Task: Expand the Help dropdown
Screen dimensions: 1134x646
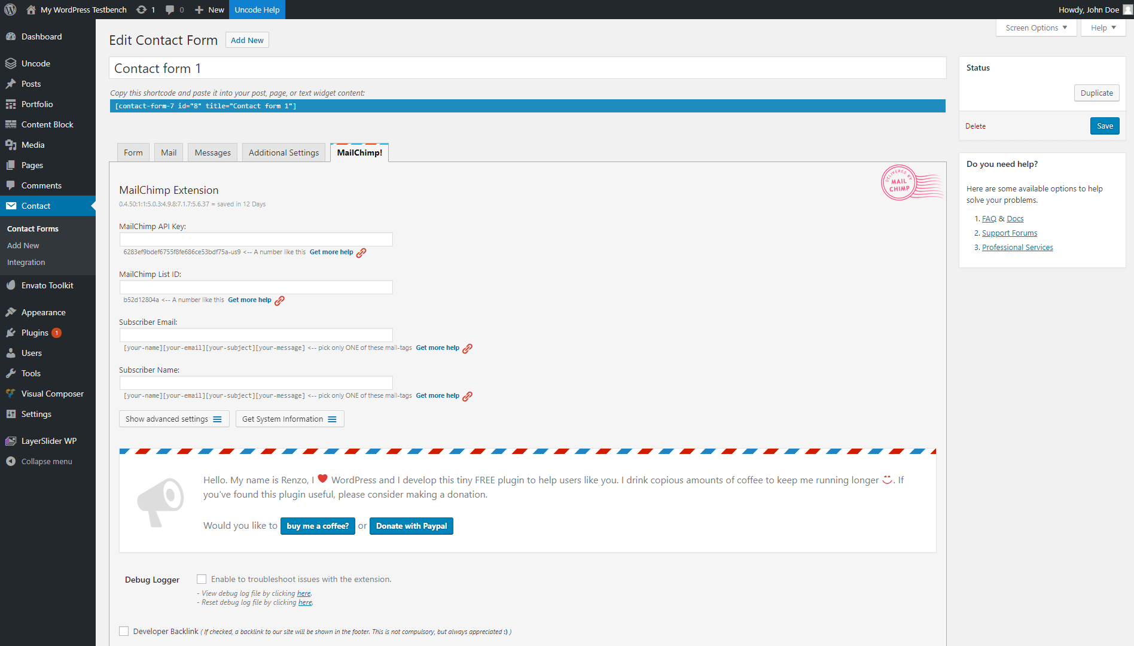Action: point(1103,28)
